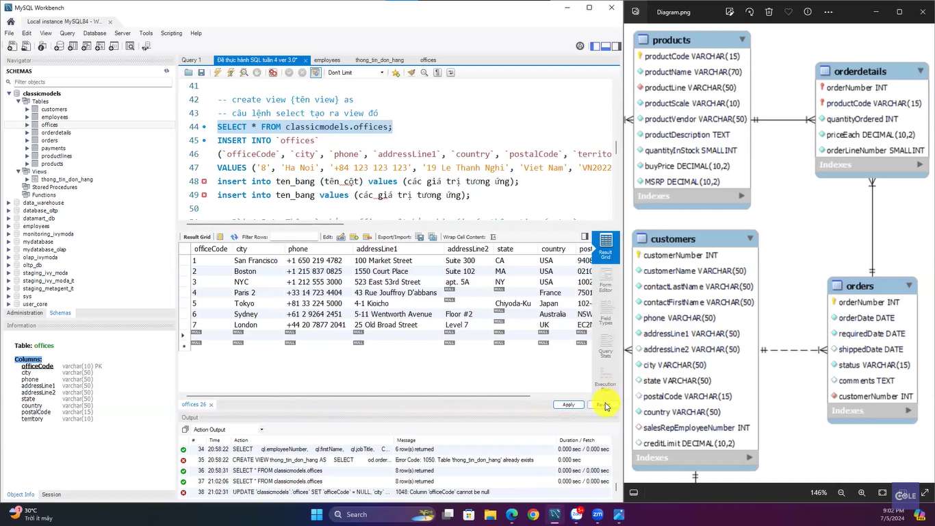Click the Apply button under result grid
935x526 pixels.
568,405
